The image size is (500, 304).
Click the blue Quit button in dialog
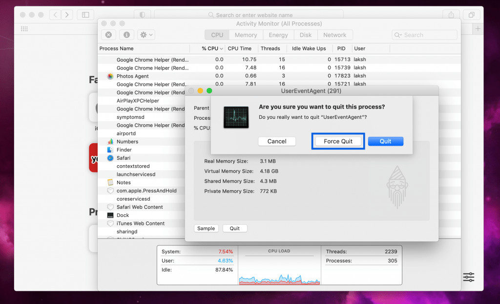[386, 141]
